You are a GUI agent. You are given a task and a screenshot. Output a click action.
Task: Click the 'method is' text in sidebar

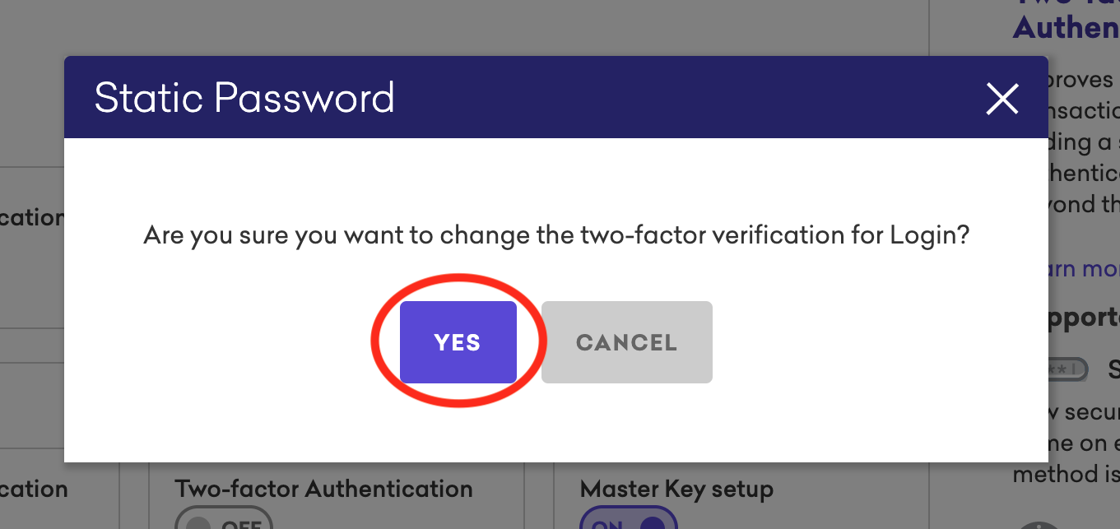(x=1067, y=475)
